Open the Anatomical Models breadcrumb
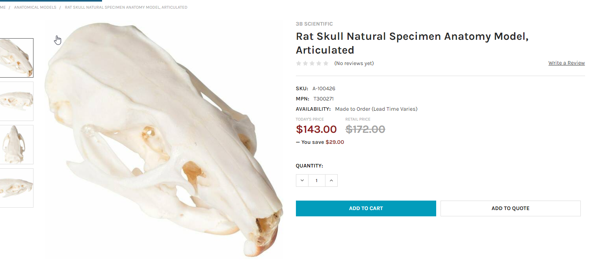This screenshot has width=593, height=266. 35,7
